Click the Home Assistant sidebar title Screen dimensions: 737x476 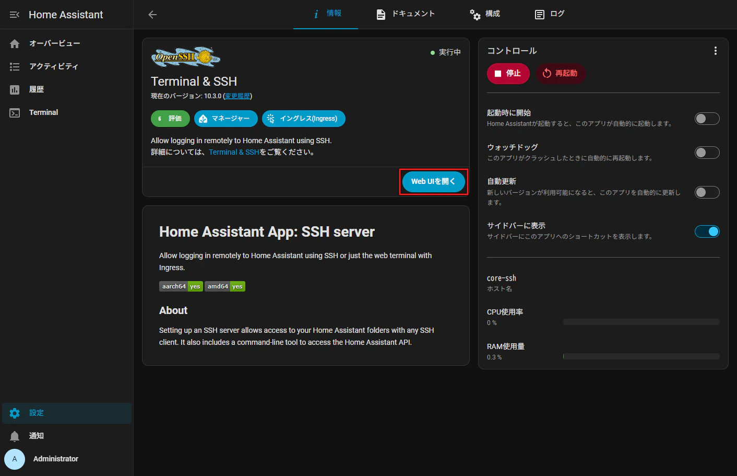pos(66,15)
